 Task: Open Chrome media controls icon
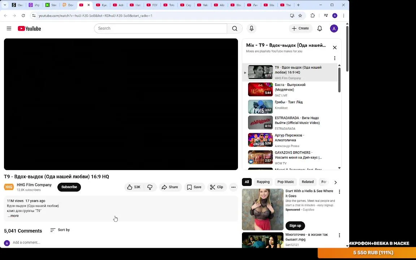[326, 16]
